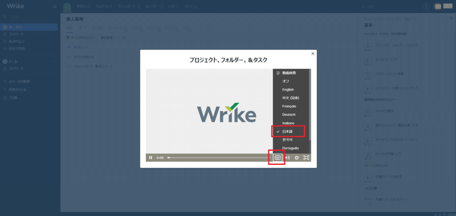Choose Português captions

coord(290,148)
